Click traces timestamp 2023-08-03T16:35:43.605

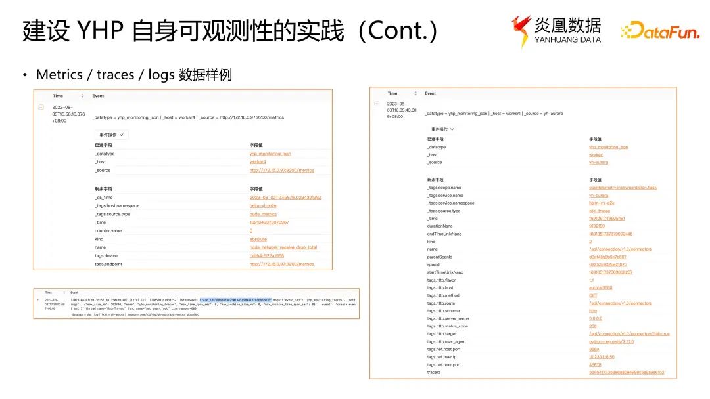(402, 110)
